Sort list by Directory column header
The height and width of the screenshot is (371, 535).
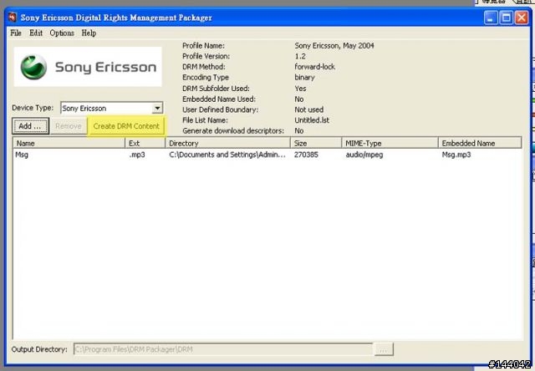tap(227, 143)
